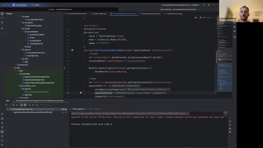Switch to DataProvider.java tab
The height and width of the screenshot is (148, 263).
tap(98, 14)
